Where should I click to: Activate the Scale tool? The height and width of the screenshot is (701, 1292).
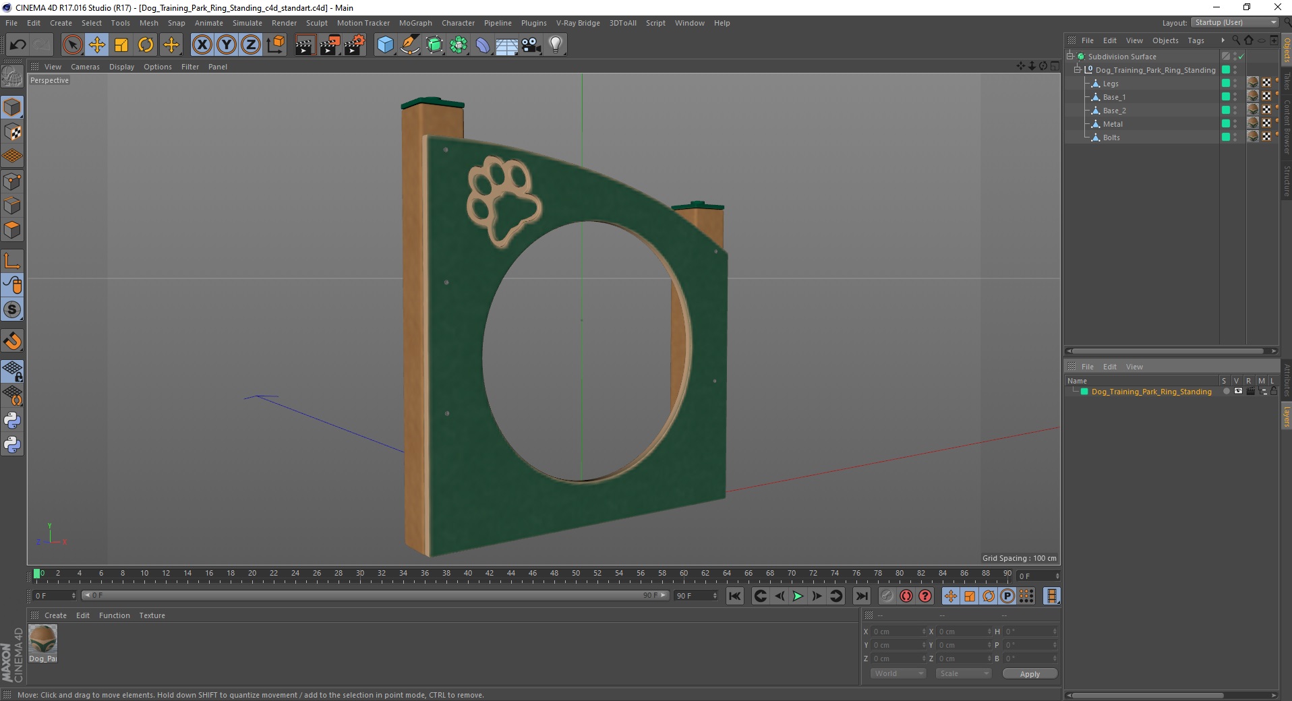(121, 45)
